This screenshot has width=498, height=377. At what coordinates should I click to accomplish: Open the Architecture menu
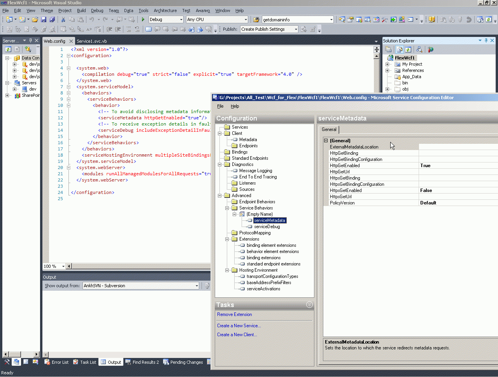coord(165,10)
